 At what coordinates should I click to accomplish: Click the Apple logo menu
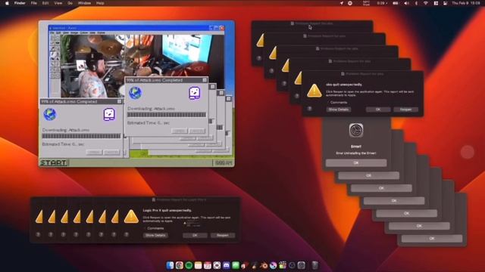point(7,3)
